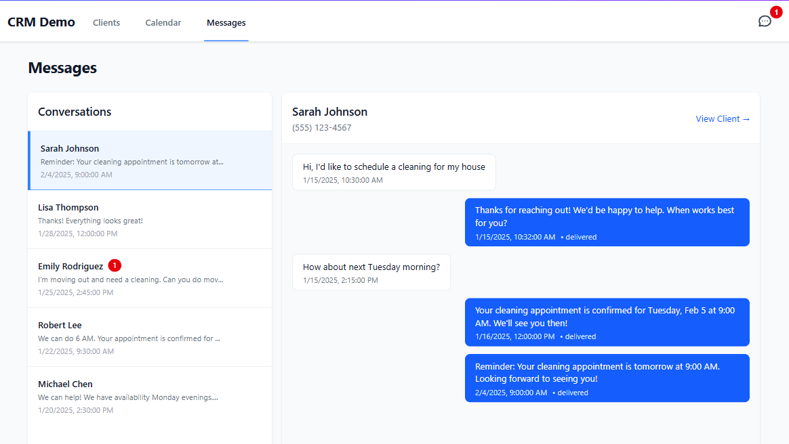Screen dimensions: 789x444
Task: Open Robert Lee's conversation
Action: pos(149,338)
